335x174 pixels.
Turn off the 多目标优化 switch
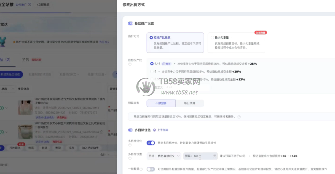pos(151,143)
